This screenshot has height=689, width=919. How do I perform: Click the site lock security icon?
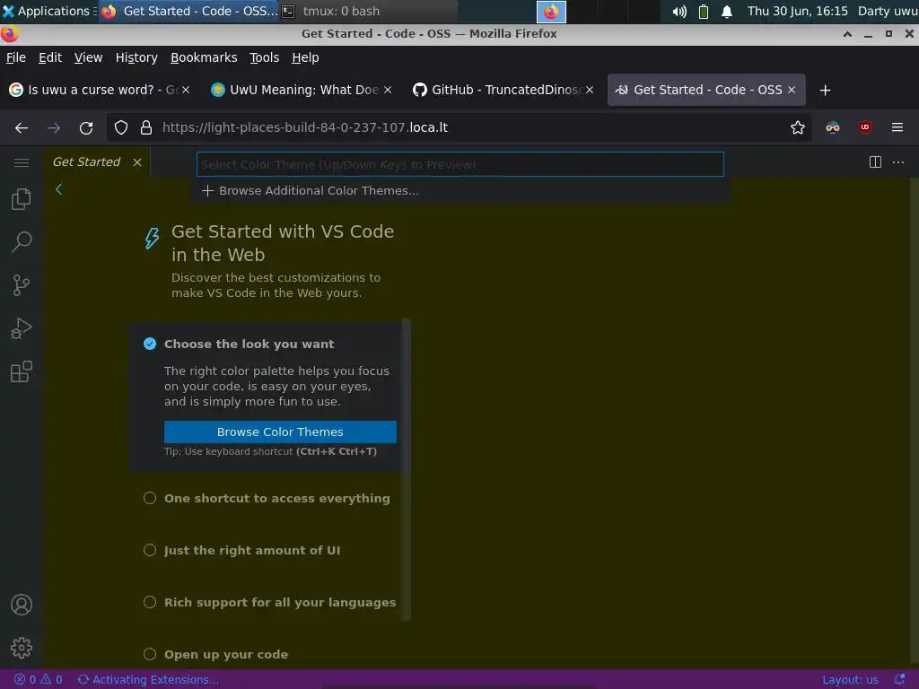pos(146,127)
